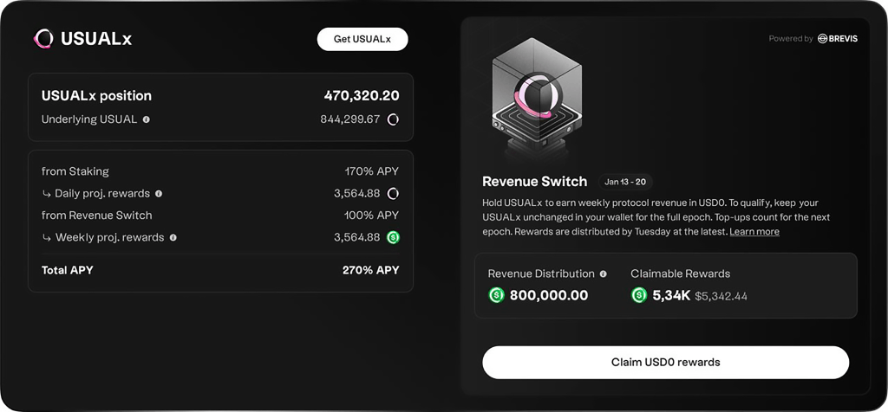This screenshot has width=888, height=412.
Task: Click USD0 icon next to Claimable Rewards amount
Action: (x=639, y=295)
